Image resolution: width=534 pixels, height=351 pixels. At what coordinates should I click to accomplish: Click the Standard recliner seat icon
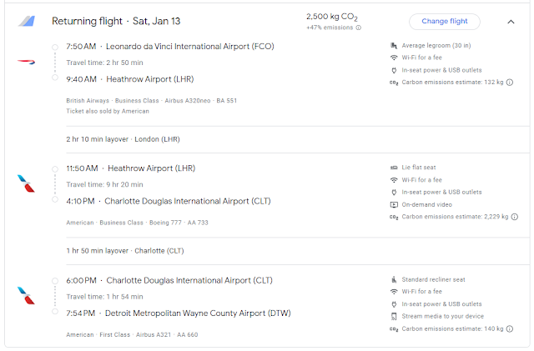(x=394, y=279)
